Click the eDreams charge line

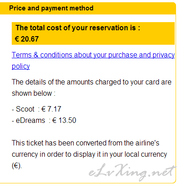(44, 121)
